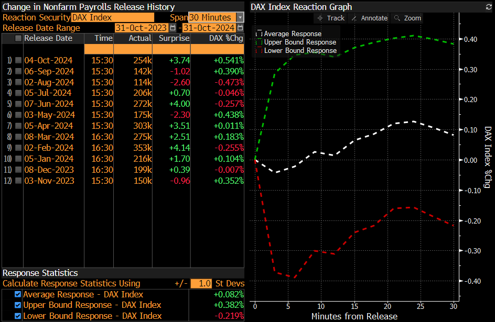Enable the chart Zoom tool
The image size is (495, 322).
[407, 18]
